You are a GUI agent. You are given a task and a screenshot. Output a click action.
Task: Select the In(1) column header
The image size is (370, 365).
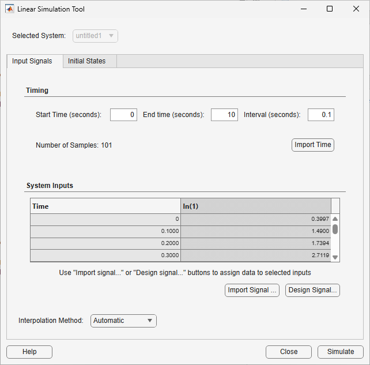(255, 206)
